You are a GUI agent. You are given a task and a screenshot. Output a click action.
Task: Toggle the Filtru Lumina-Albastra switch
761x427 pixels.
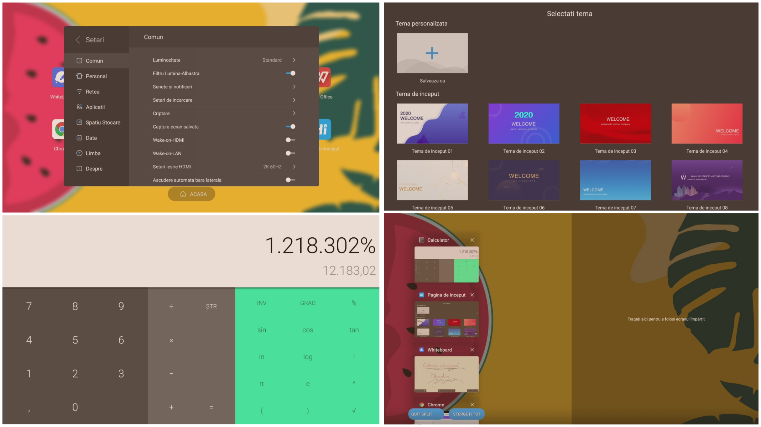pos(291,73)
